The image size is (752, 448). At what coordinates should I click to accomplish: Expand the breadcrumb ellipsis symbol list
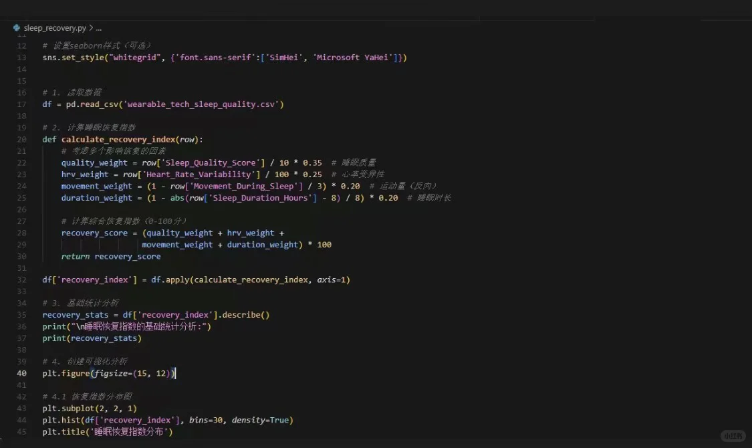click(x=98, y=28)
